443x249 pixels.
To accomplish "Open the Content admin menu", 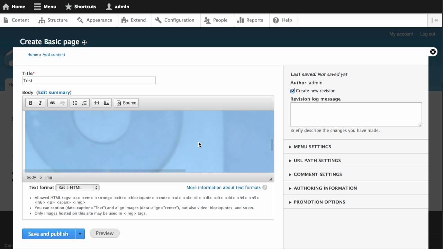I will (x=16, y=20).
